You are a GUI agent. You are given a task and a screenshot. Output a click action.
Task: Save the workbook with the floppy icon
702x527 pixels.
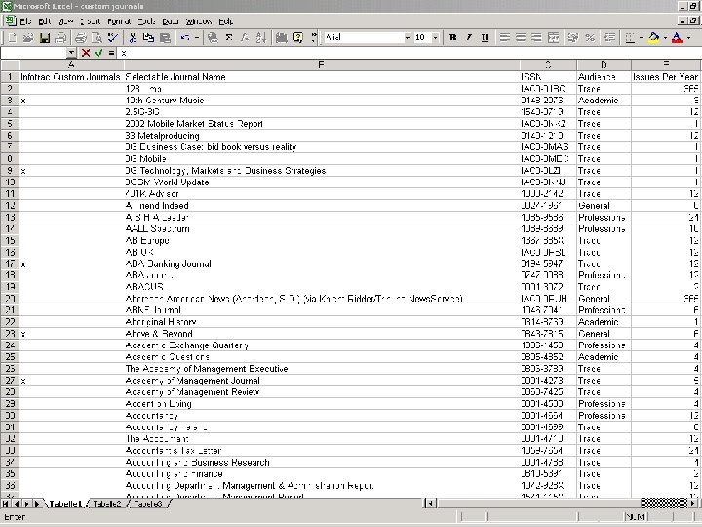(x=44, y=38)
